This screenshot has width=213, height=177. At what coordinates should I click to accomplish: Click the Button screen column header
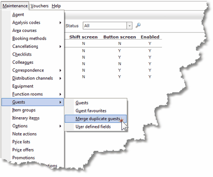coord(120,37)
